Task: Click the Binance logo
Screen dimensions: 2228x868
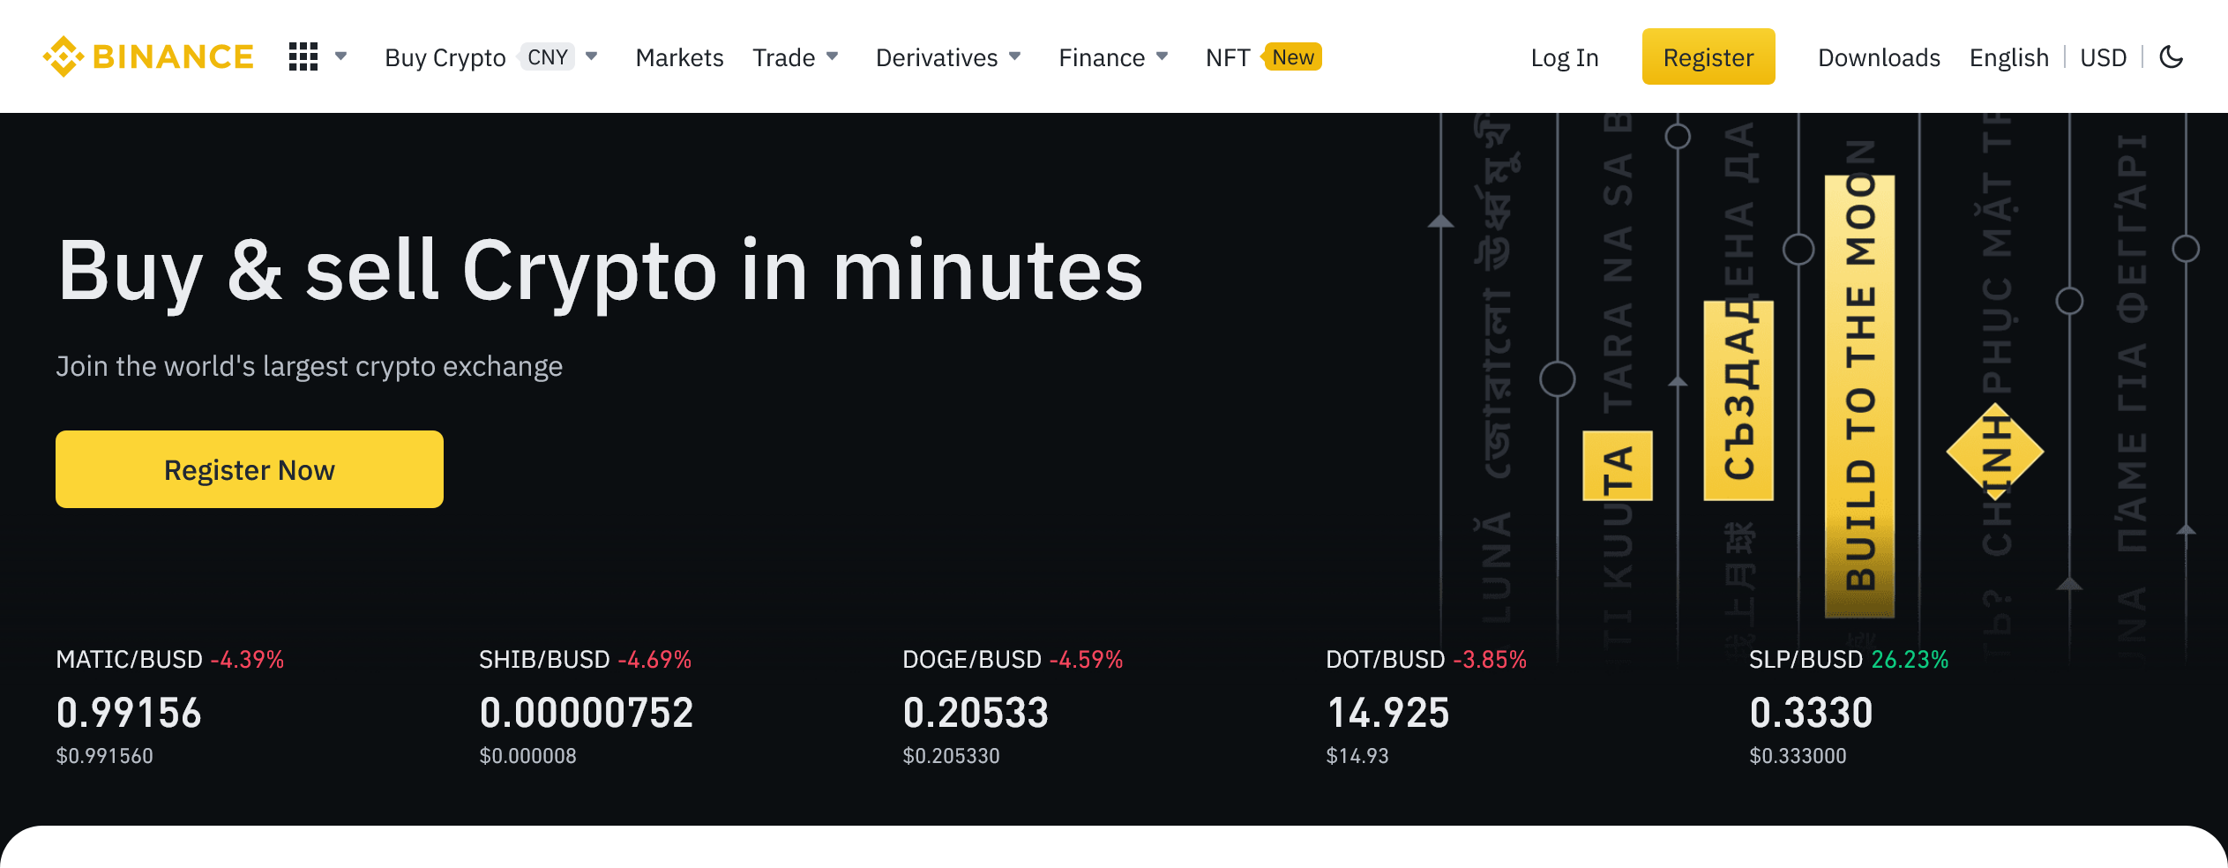Action: click(x=148, y=57)
